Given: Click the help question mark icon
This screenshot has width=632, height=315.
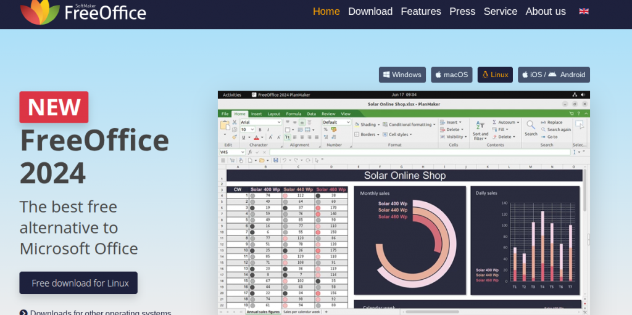Looking at the screenshot, I should 579,114.
